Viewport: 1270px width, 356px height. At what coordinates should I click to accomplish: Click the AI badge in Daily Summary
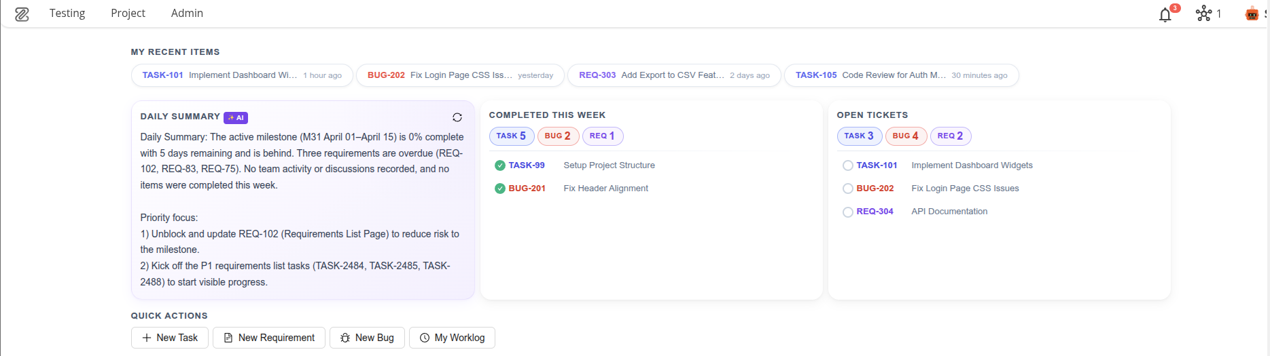click(236, 117)
